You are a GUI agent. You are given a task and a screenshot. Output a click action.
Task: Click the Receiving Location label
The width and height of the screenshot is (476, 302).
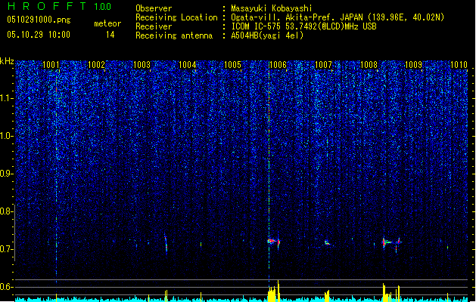[176, 17]
